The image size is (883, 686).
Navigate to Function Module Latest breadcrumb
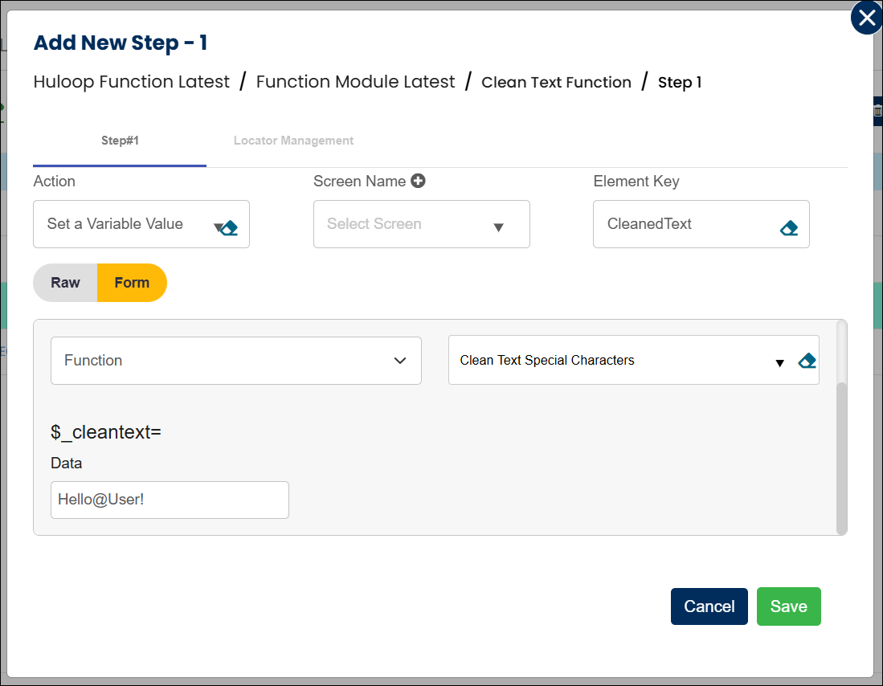(x=355, y=82)
